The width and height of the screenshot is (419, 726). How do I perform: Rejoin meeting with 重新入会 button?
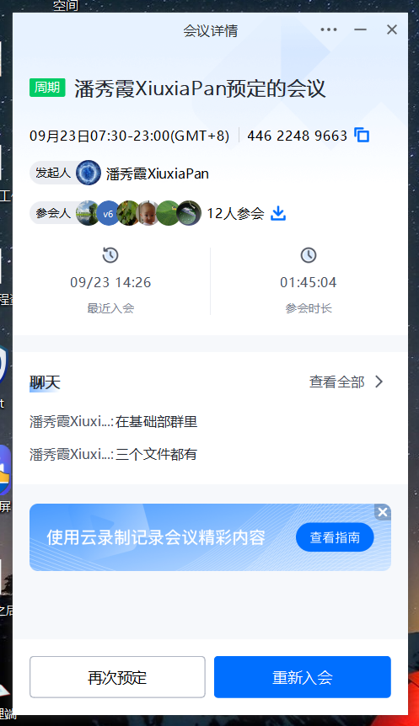click(302, 677)
